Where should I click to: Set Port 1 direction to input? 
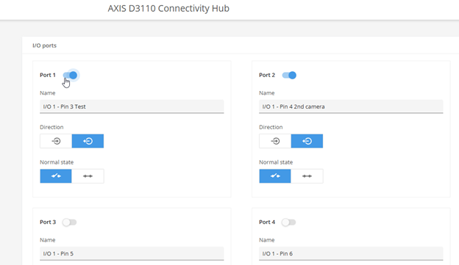tap(56, 141)
